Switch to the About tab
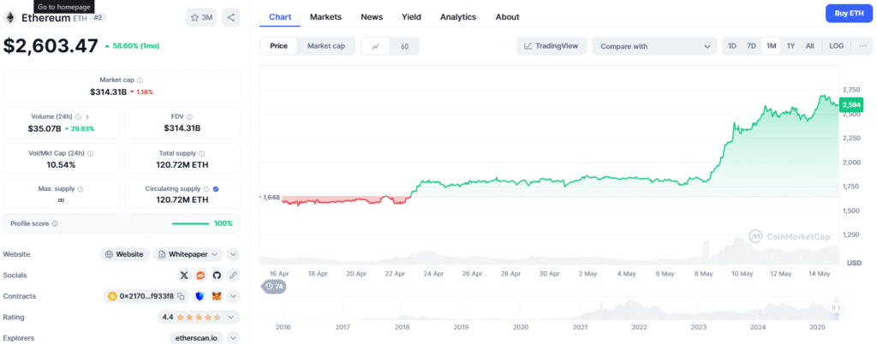The image size is (877, 344). pos(507,17)
